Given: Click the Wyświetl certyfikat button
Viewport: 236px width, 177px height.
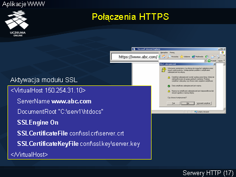Looking at the screenshot, I should 203,103.
